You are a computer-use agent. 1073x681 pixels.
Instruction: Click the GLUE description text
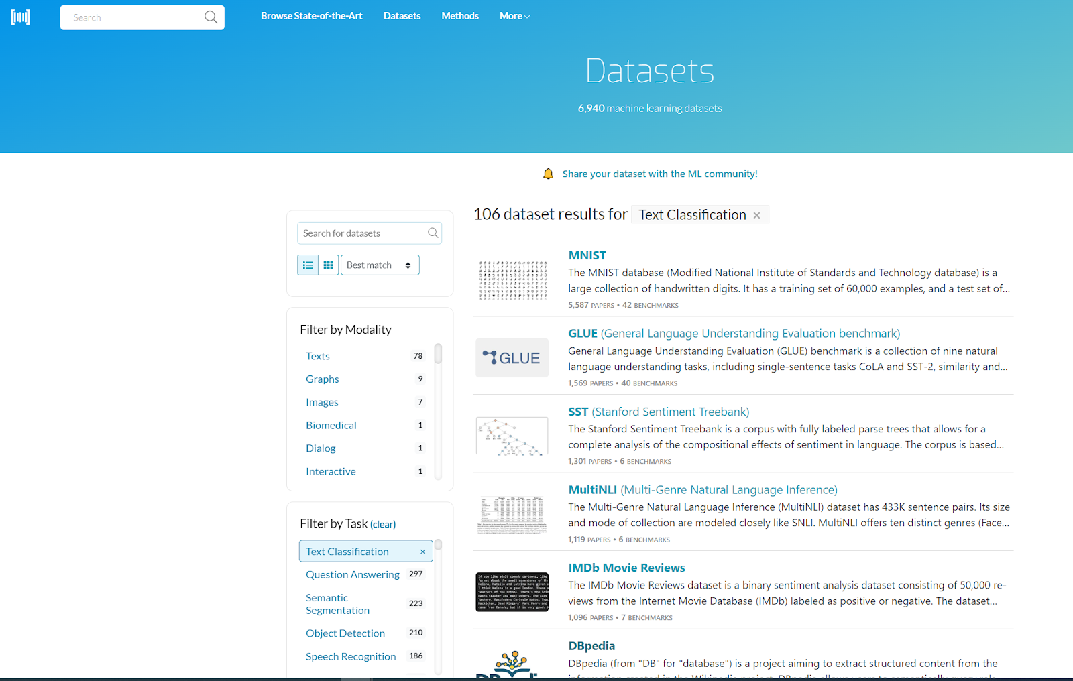coord(788,359)
